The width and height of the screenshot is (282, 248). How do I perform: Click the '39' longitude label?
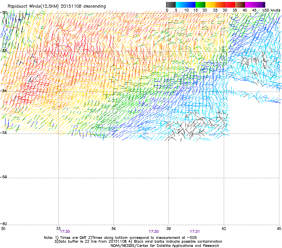point(168,229)
